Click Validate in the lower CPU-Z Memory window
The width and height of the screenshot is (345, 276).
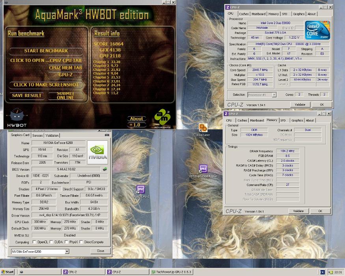click(298, 211)
